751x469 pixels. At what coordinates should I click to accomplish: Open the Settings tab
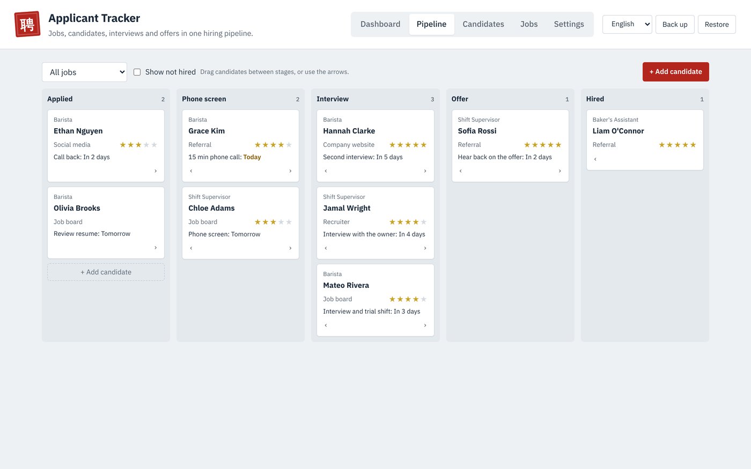coord(569,24)
